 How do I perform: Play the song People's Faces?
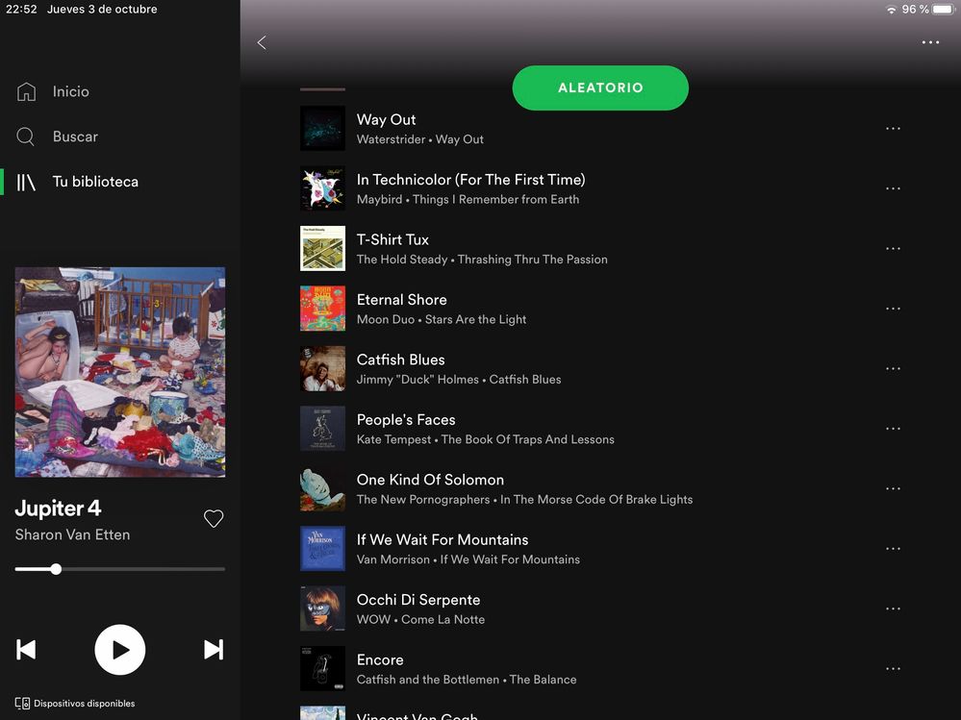tap(406, 420)
